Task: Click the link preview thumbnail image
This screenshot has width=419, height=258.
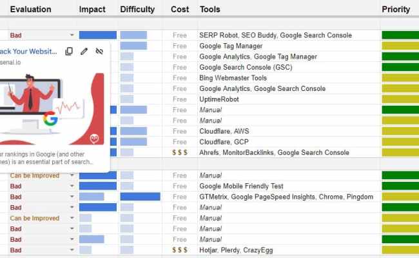Action: pyautogui.click(x=50, y=108)
